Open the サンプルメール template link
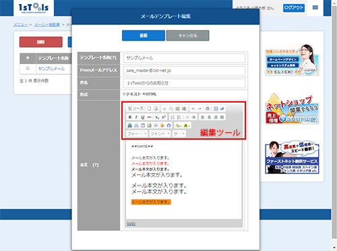 (x=51, y=69)
